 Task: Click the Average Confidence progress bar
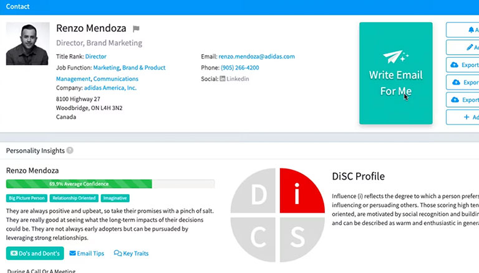(110, 183)
